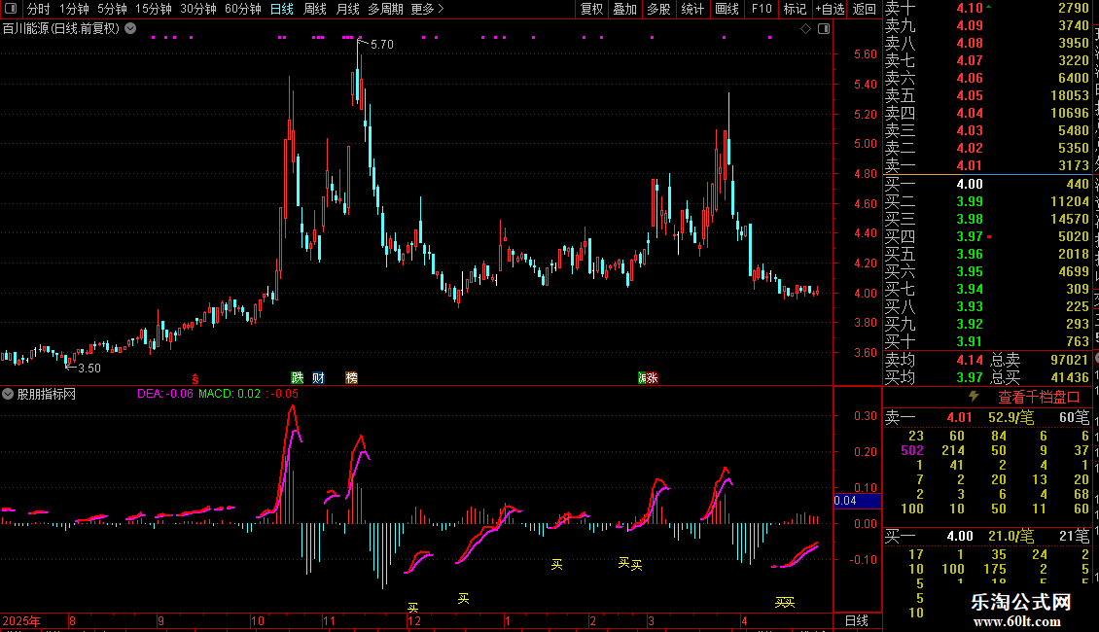Viewport: 1099px width, 632px height.
Task: Collapse the 股朋指标网 indicator panel
Action: [8, 394]
